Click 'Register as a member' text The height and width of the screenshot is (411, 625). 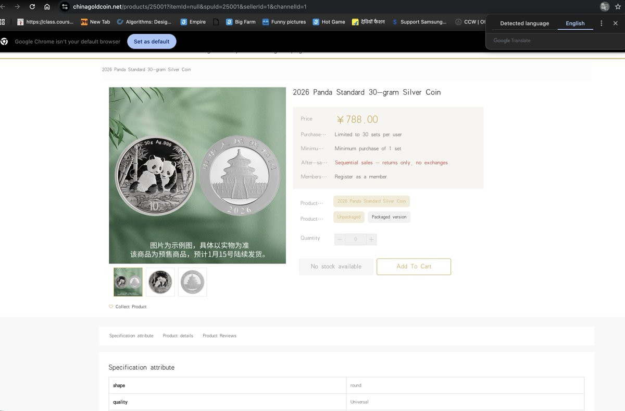(360, 177)
